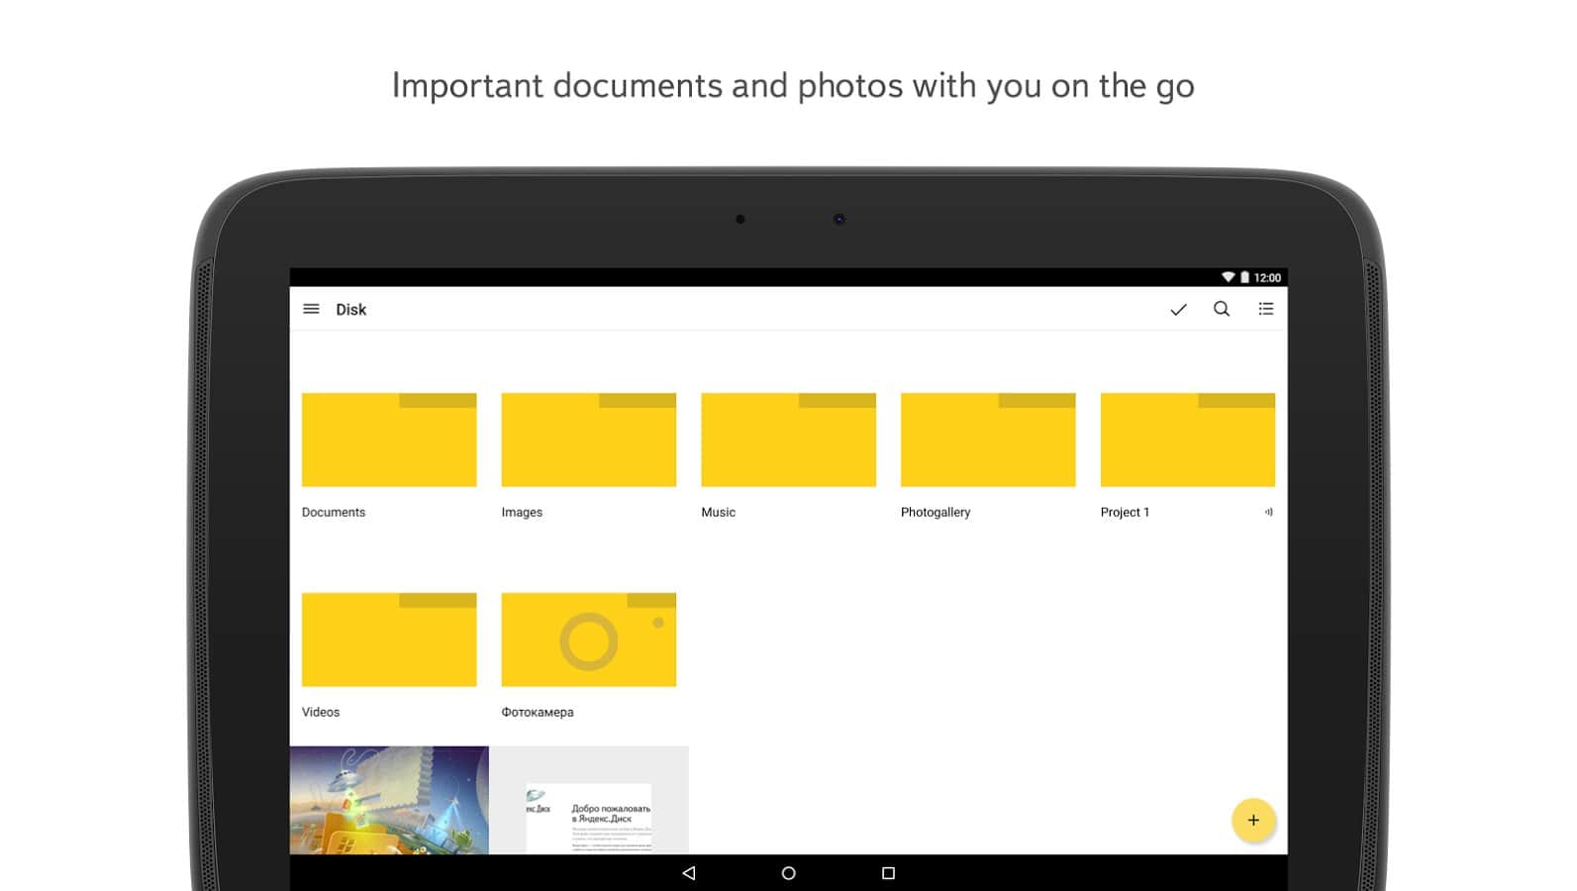Switch to list view layout icon
The height and width of the screenshot is (891, 1577).
click(x=1265, y=309)
